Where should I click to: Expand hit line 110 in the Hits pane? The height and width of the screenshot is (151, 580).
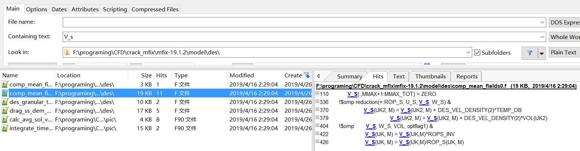pos(317,94)
